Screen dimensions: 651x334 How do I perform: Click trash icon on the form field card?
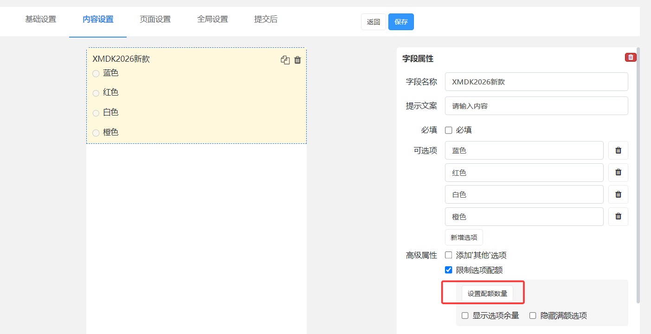tap(298, 60)
